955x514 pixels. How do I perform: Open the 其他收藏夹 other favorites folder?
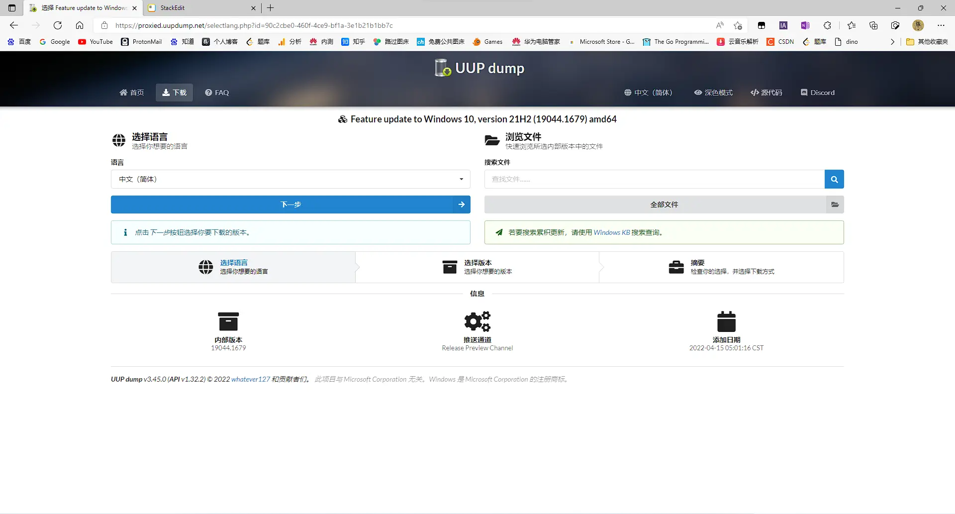[x=927, y=42]
